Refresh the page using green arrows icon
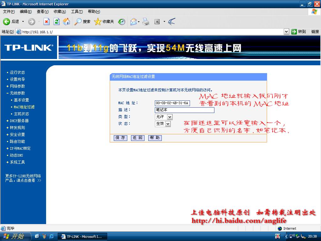This screenshot has height=241, width=321. point(56,22)
